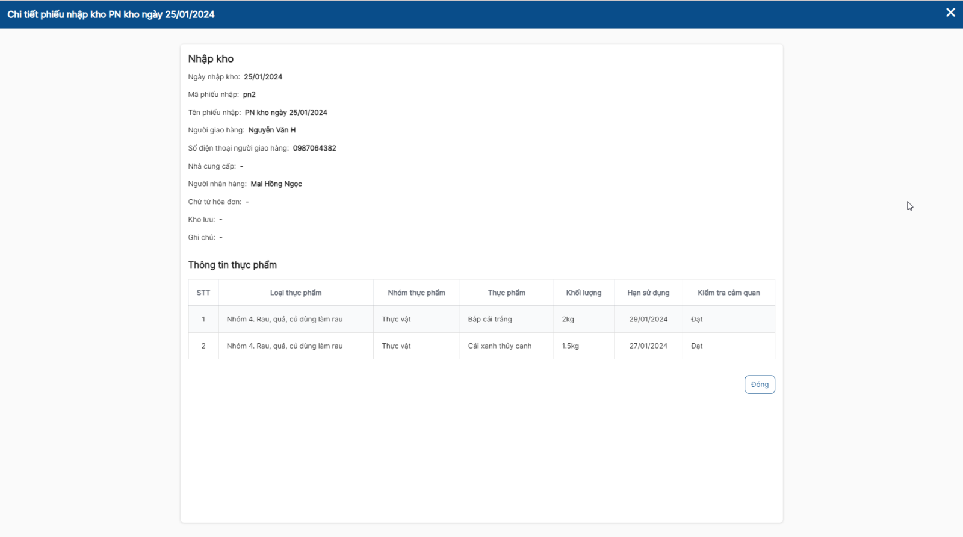Click the Kiểm tra cảm quan header
The width and height of the screenshot is (963, 537).
[x=729, y=293]
